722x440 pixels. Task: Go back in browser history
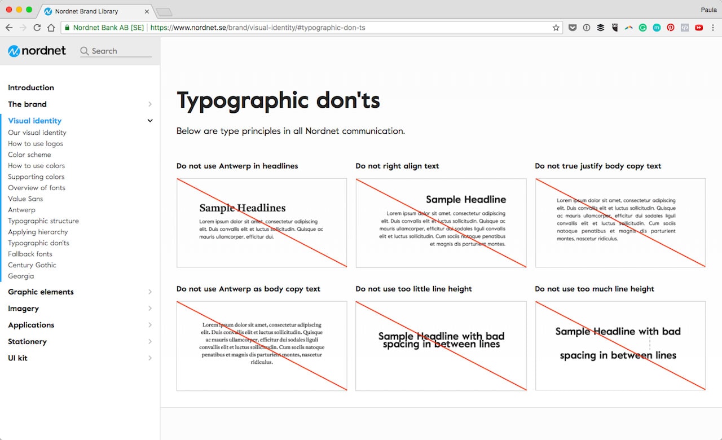[x=9, y=27]
